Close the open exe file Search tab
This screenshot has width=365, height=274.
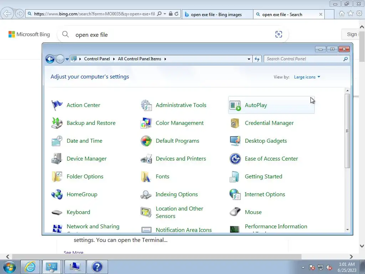tap(320, 14)
